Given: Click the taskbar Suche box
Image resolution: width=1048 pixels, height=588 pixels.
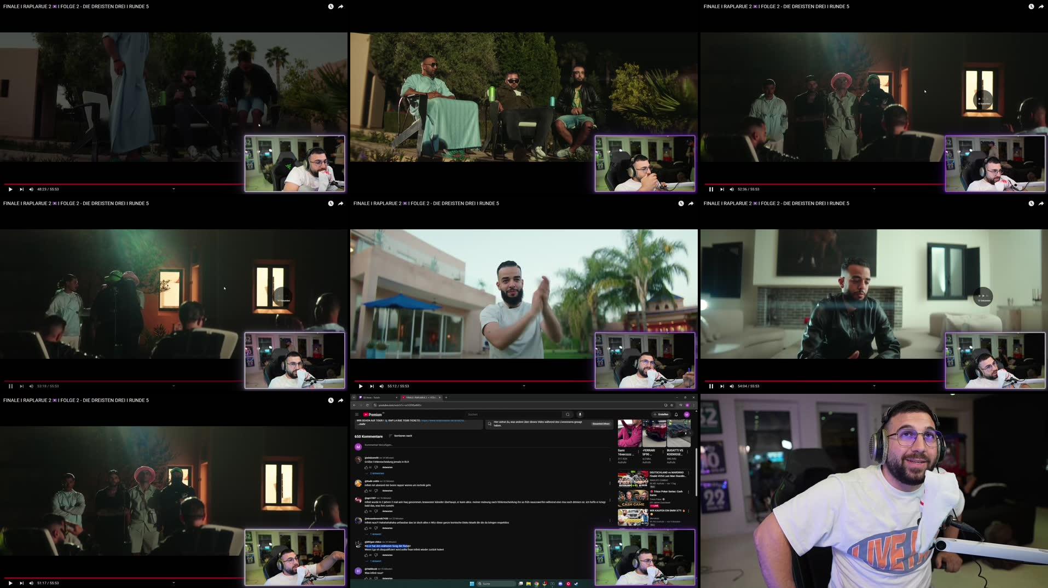Looking at the screenshot, I should 496,584.
